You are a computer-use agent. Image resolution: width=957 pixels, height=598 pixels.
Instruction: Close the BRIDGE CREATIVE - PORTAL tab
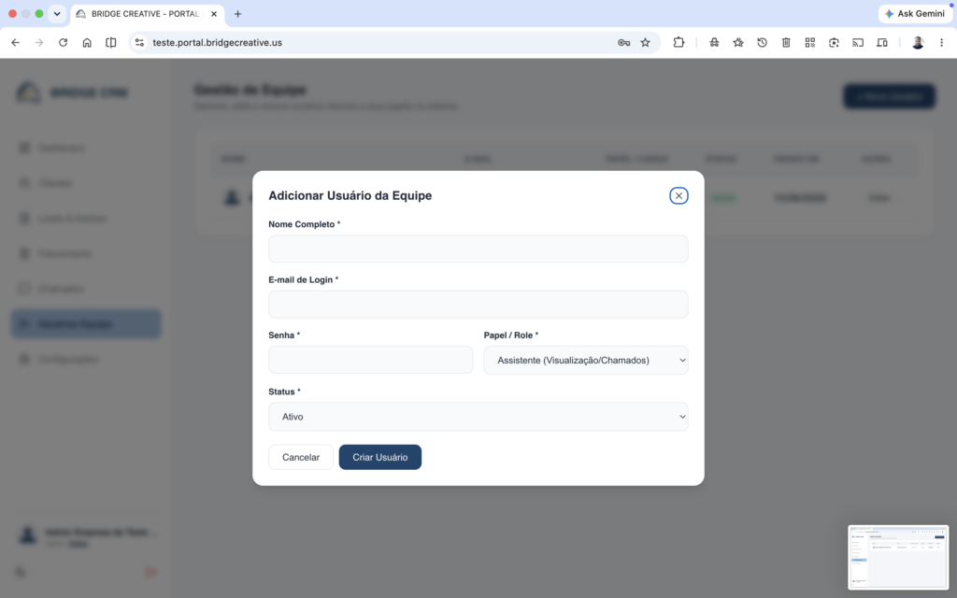tap(214, 13)
